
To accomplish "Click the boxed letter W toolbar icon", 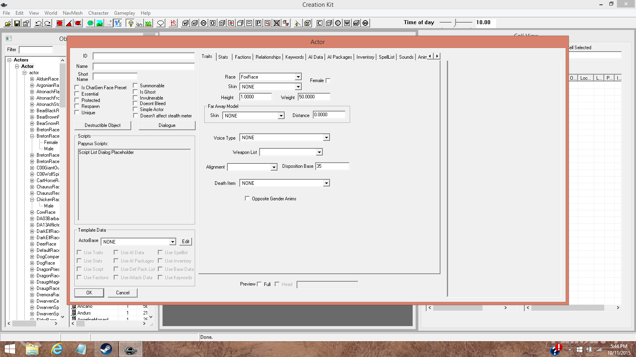I will point(347,23).
